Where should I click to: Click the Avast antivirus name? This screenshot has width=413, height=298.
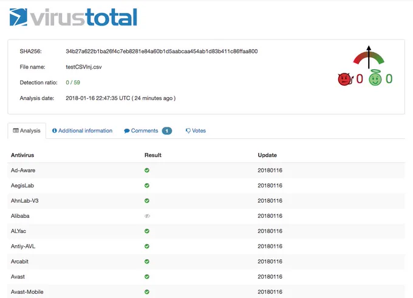pos(18,277)
